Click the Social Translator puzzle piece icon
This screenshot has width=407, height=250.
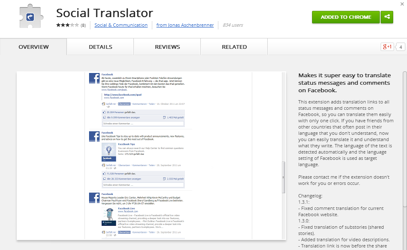coord(31,16)
